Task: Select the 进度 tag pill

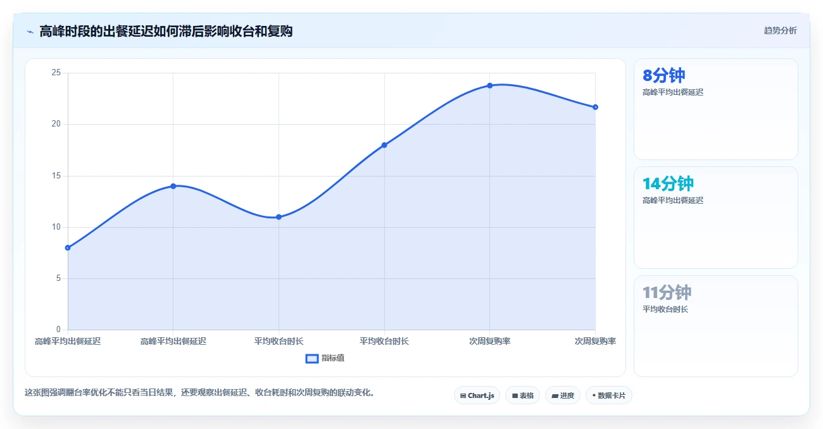Action: click(x=562, y=395)
